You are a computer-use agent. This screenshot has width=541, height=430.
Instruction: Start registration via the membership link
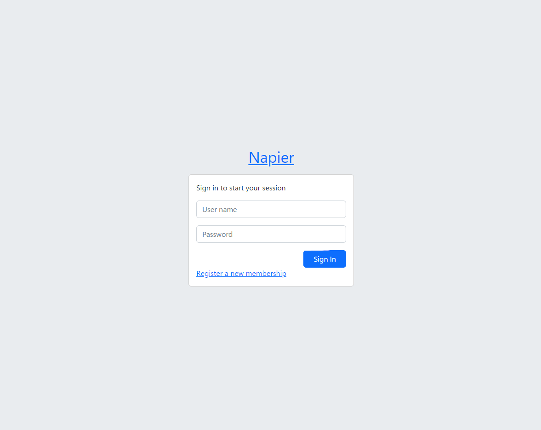pos(241,273)
